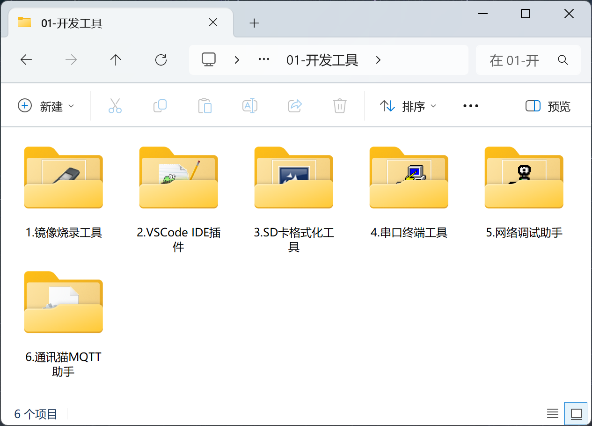Image resolution: width=592 pixels, height=426 pixels.
Task: Click the search magnifier icon
Action: pos(563,60)
